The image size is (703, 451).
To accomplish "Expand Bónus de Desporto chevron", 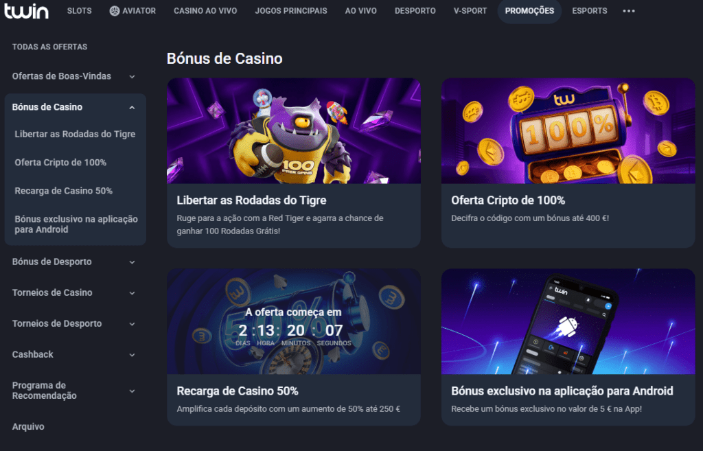I will [x=132, y=262].
